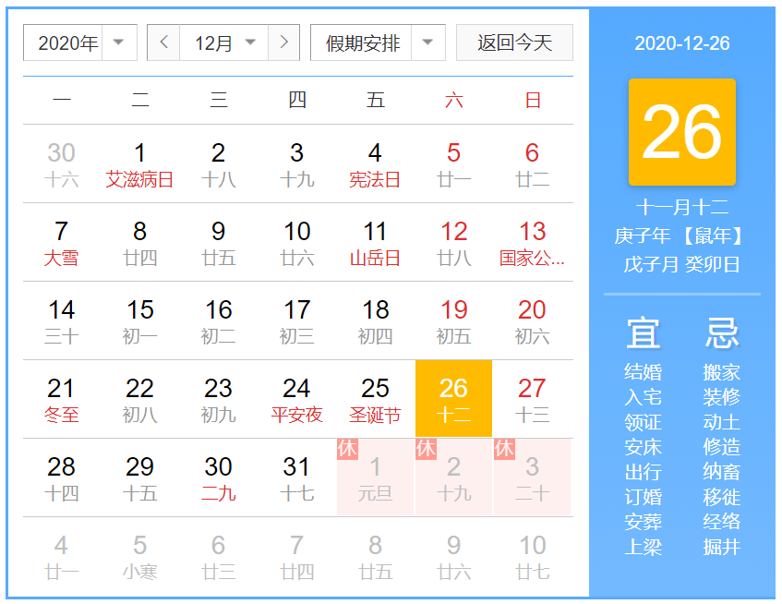Select January 4 廿一 cell

pyautogui.click(x=61, y=557)
